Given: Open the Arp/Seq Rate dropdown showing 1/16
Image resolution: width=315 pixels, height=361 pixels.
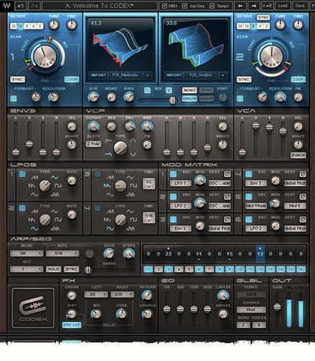Looking at the screenshot, I should coord(62,253).
